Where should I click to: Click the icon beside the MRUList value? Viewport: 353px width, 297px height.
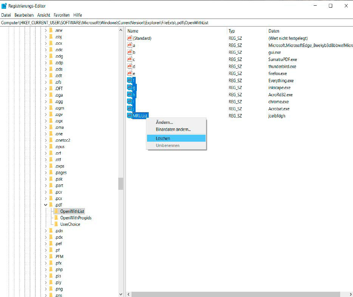[130, 116]
